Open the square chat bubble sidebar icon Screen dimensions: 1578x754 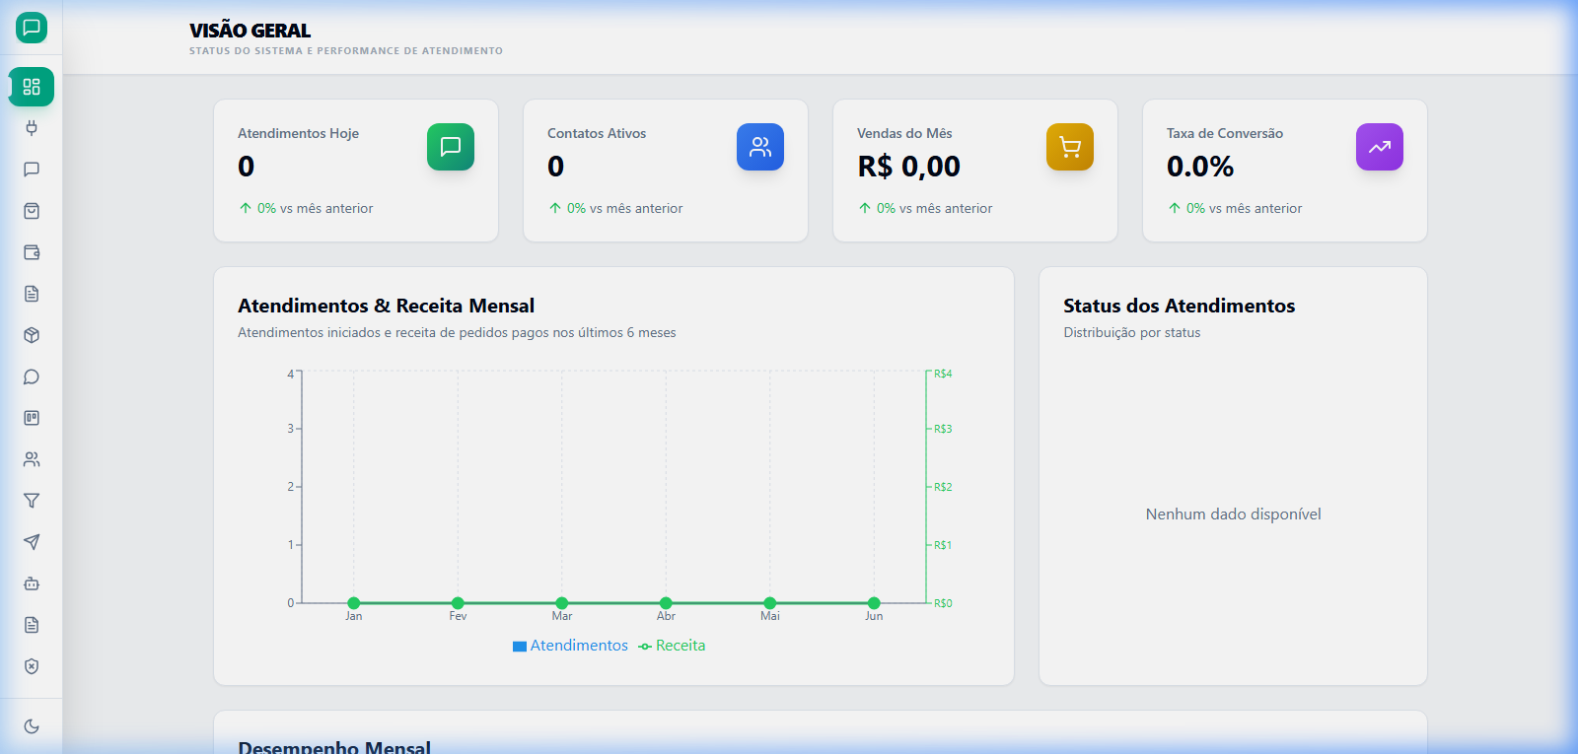pos(32,170)
